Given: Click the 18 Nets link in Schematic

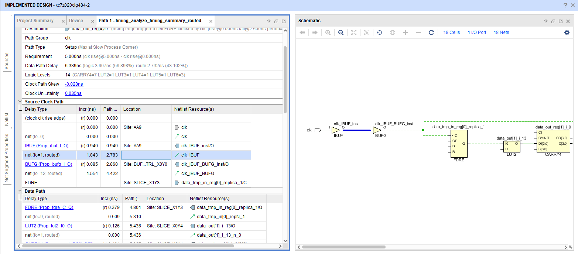Looking at the screenshot, I should (x=501, y=32).
